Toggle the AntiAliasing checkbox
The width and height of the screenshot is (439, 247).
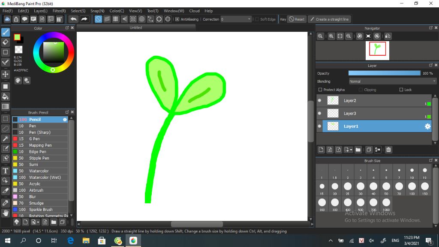(x=177, y=19)
